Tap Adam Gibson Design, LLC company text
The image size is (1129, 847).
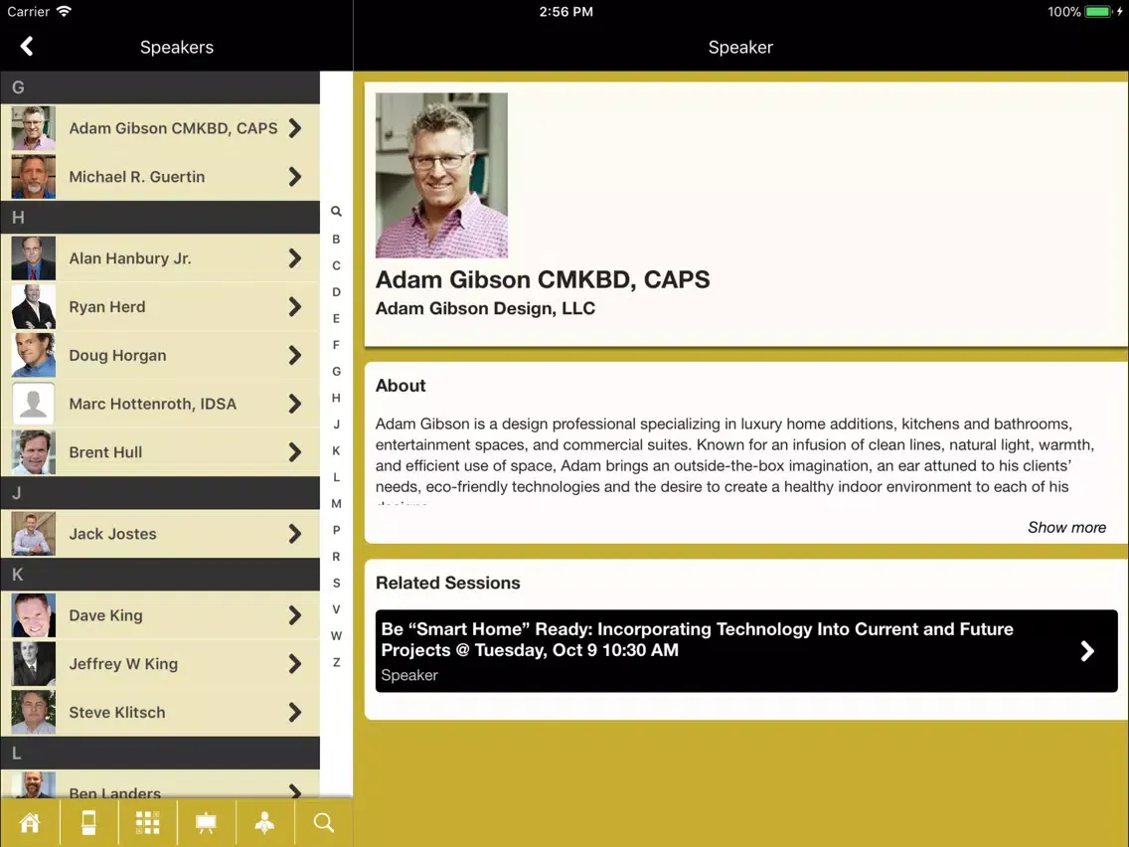(x=485, y=308)
